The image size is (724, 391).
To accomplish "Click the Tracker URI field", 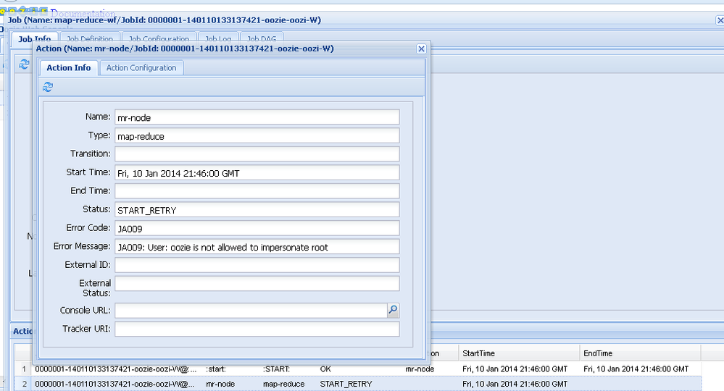I will click(257, 329).
